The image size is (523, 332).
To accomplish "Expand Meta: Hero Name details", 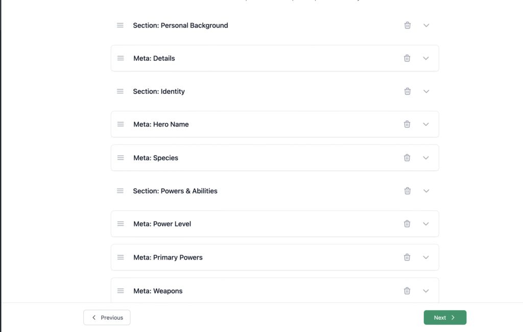I will pos(426,124).
